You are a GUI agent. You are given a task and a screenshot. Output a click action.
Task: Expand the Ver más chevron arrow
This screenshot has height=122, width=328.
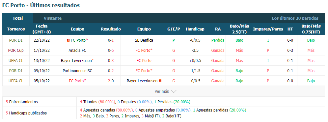coord(174,91)
